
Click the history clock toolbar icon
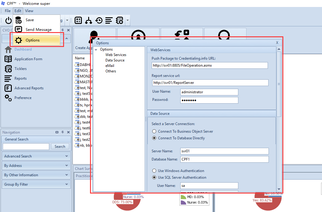[99, 20]
